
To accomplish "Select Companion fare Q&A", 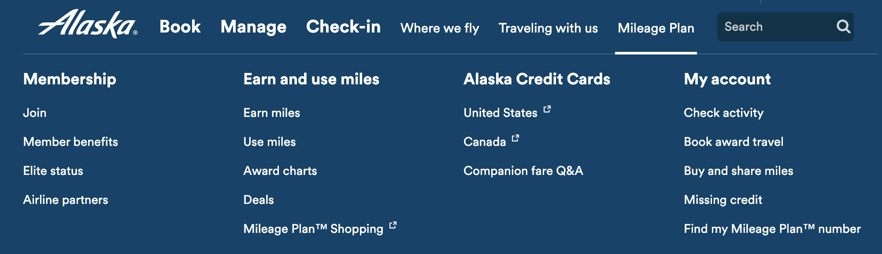I will [x=523, y=171].
